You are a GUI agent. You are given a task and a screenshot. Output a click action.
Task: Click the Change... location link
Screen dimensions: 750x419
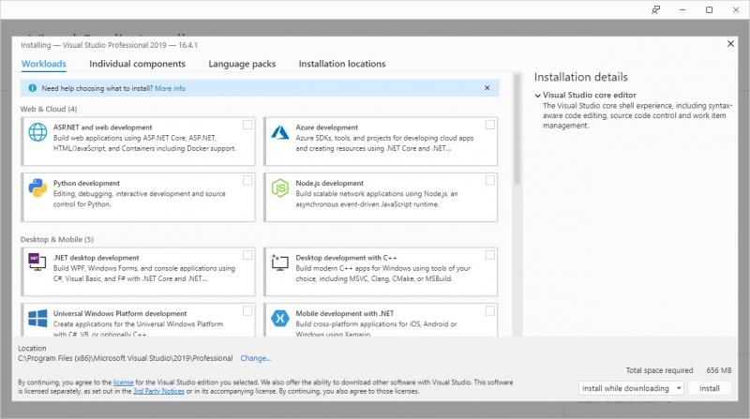pyautogui.click(x=255, y=358)
